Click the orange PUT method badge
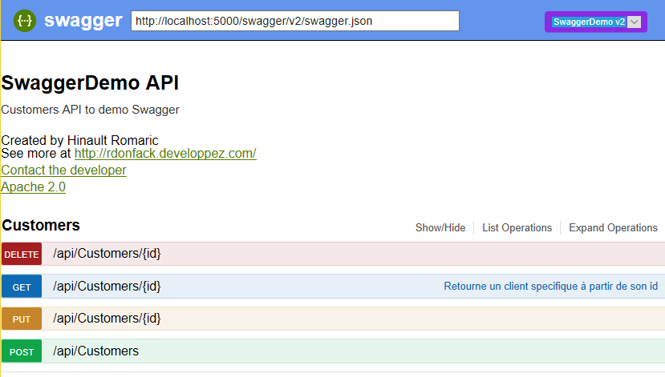665x377 pixels. tap(22, 319)
